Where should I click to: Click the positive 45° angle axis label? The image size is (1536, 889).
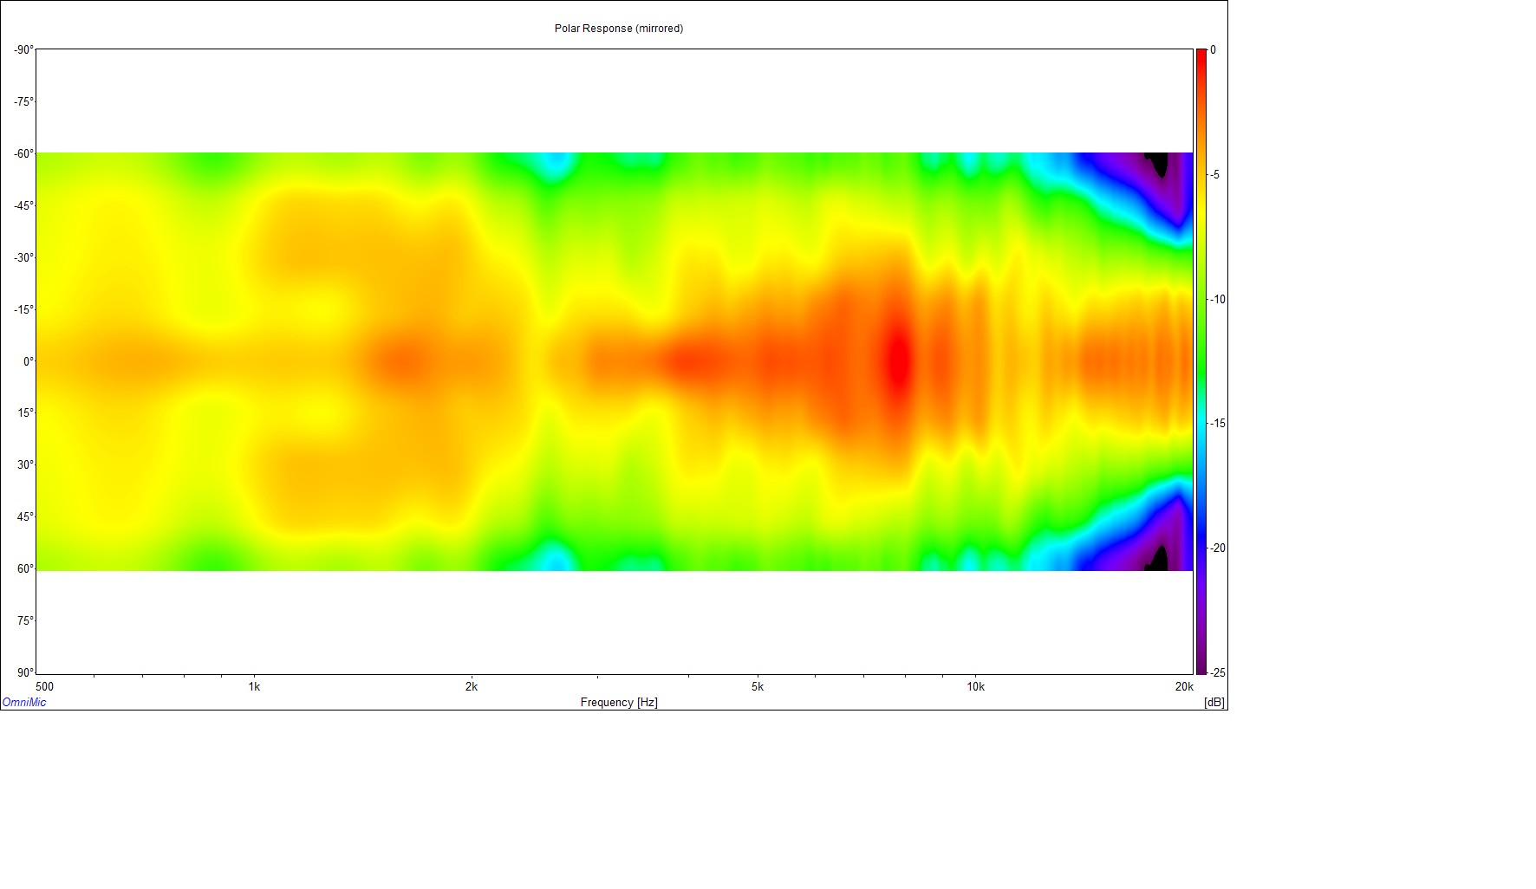coord(25,517)
